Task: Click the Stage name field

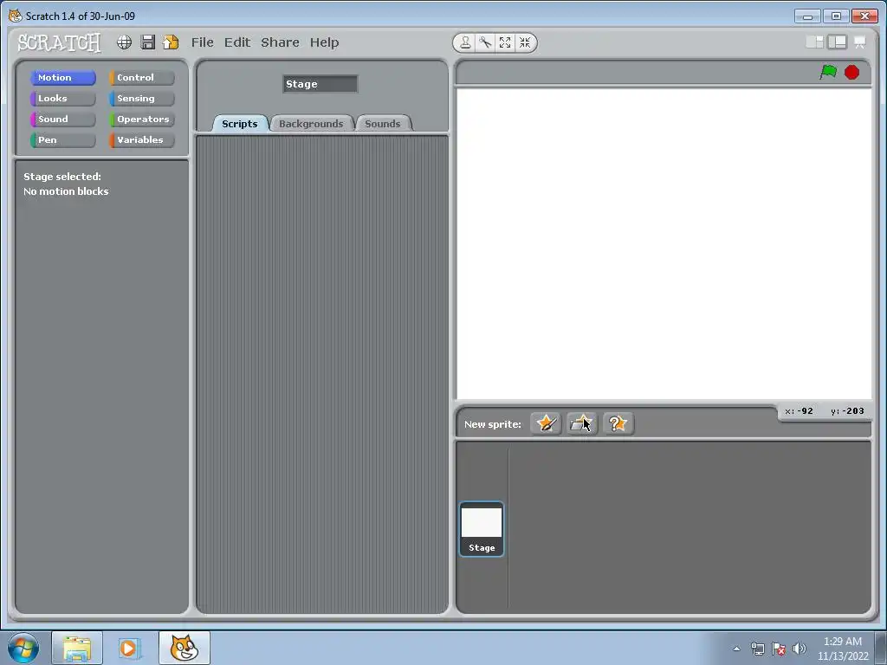Action: point(320,84)
